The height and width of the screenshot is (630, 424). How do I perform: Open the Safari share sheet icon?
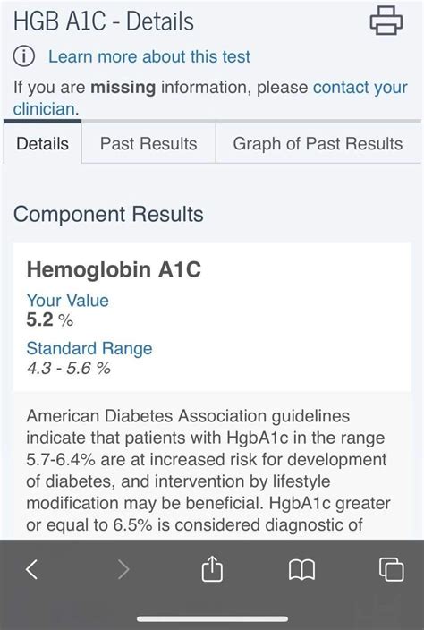(212, 568)
